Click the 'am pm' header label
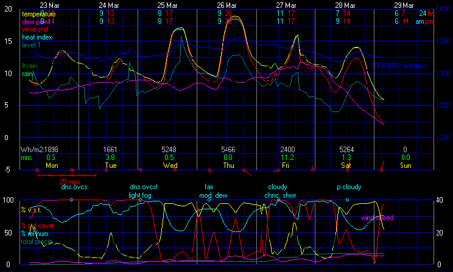Image resolution: width=453 pixels, height=272 pixels. pos(424,22)
